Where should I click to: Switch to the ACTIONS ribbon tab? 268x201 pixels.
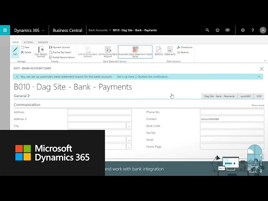28,42
